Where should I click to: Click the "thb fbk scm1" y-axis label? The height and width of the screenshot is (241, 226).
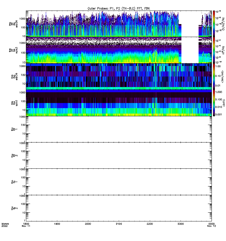14,103
